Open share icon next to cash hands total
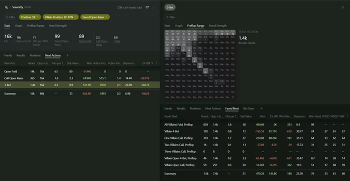This screenshot has width=350, height=181. click(147, 7)
